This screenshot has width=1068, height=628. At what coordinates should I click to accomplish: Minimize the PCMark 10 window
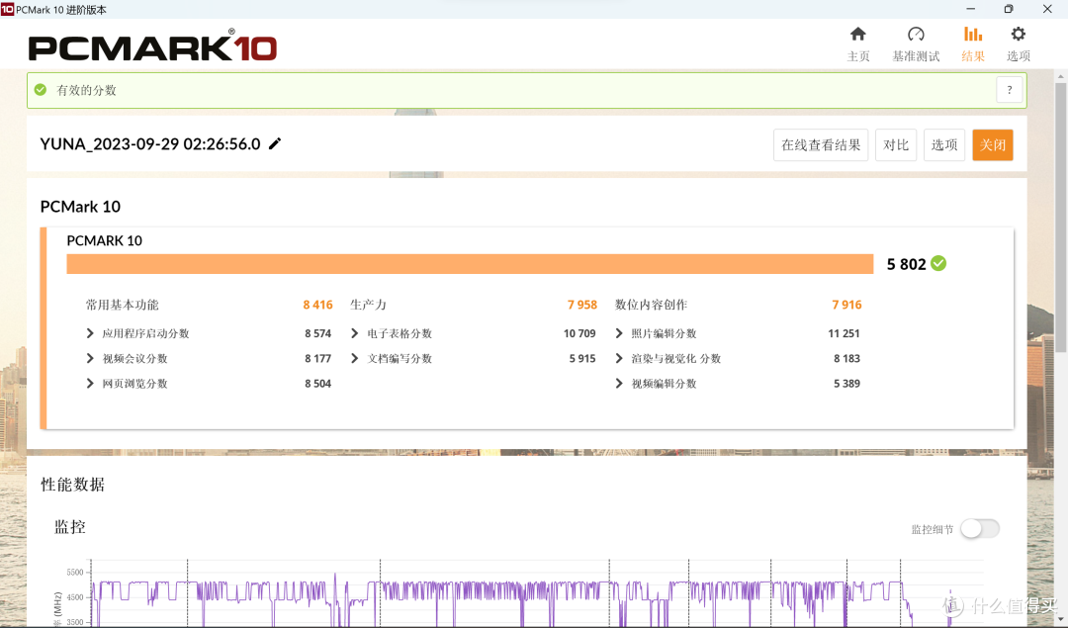971,9
